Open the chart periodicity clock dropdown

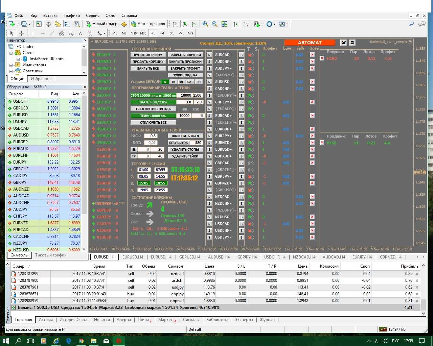click(x=271, y=24)
